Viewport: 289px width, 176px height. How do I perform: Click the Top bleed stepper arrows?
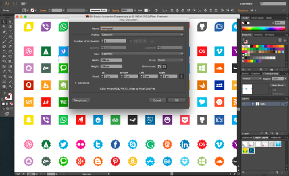(102, 76)
